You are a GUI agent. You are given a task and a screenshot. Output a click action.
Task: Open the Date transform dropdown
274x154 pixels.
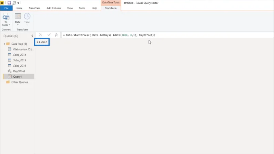[x=18, y=20]
